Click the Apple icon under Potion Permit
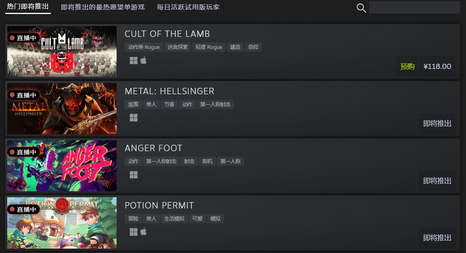 (x=144, y=232)
